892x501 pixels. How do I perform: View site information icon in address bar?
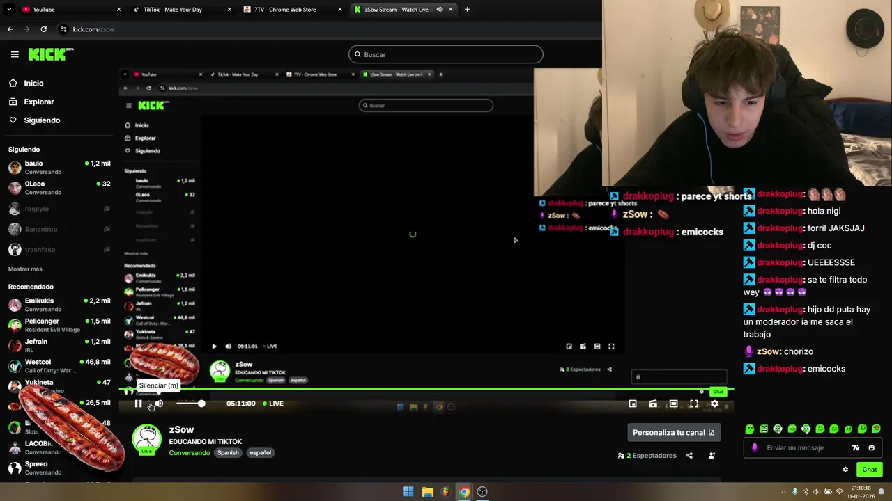pos(63,29)
